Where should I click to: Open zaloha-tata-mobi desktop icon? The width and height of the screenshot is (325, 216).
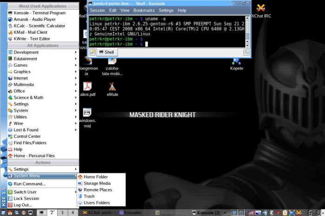(x=112, y=67)
